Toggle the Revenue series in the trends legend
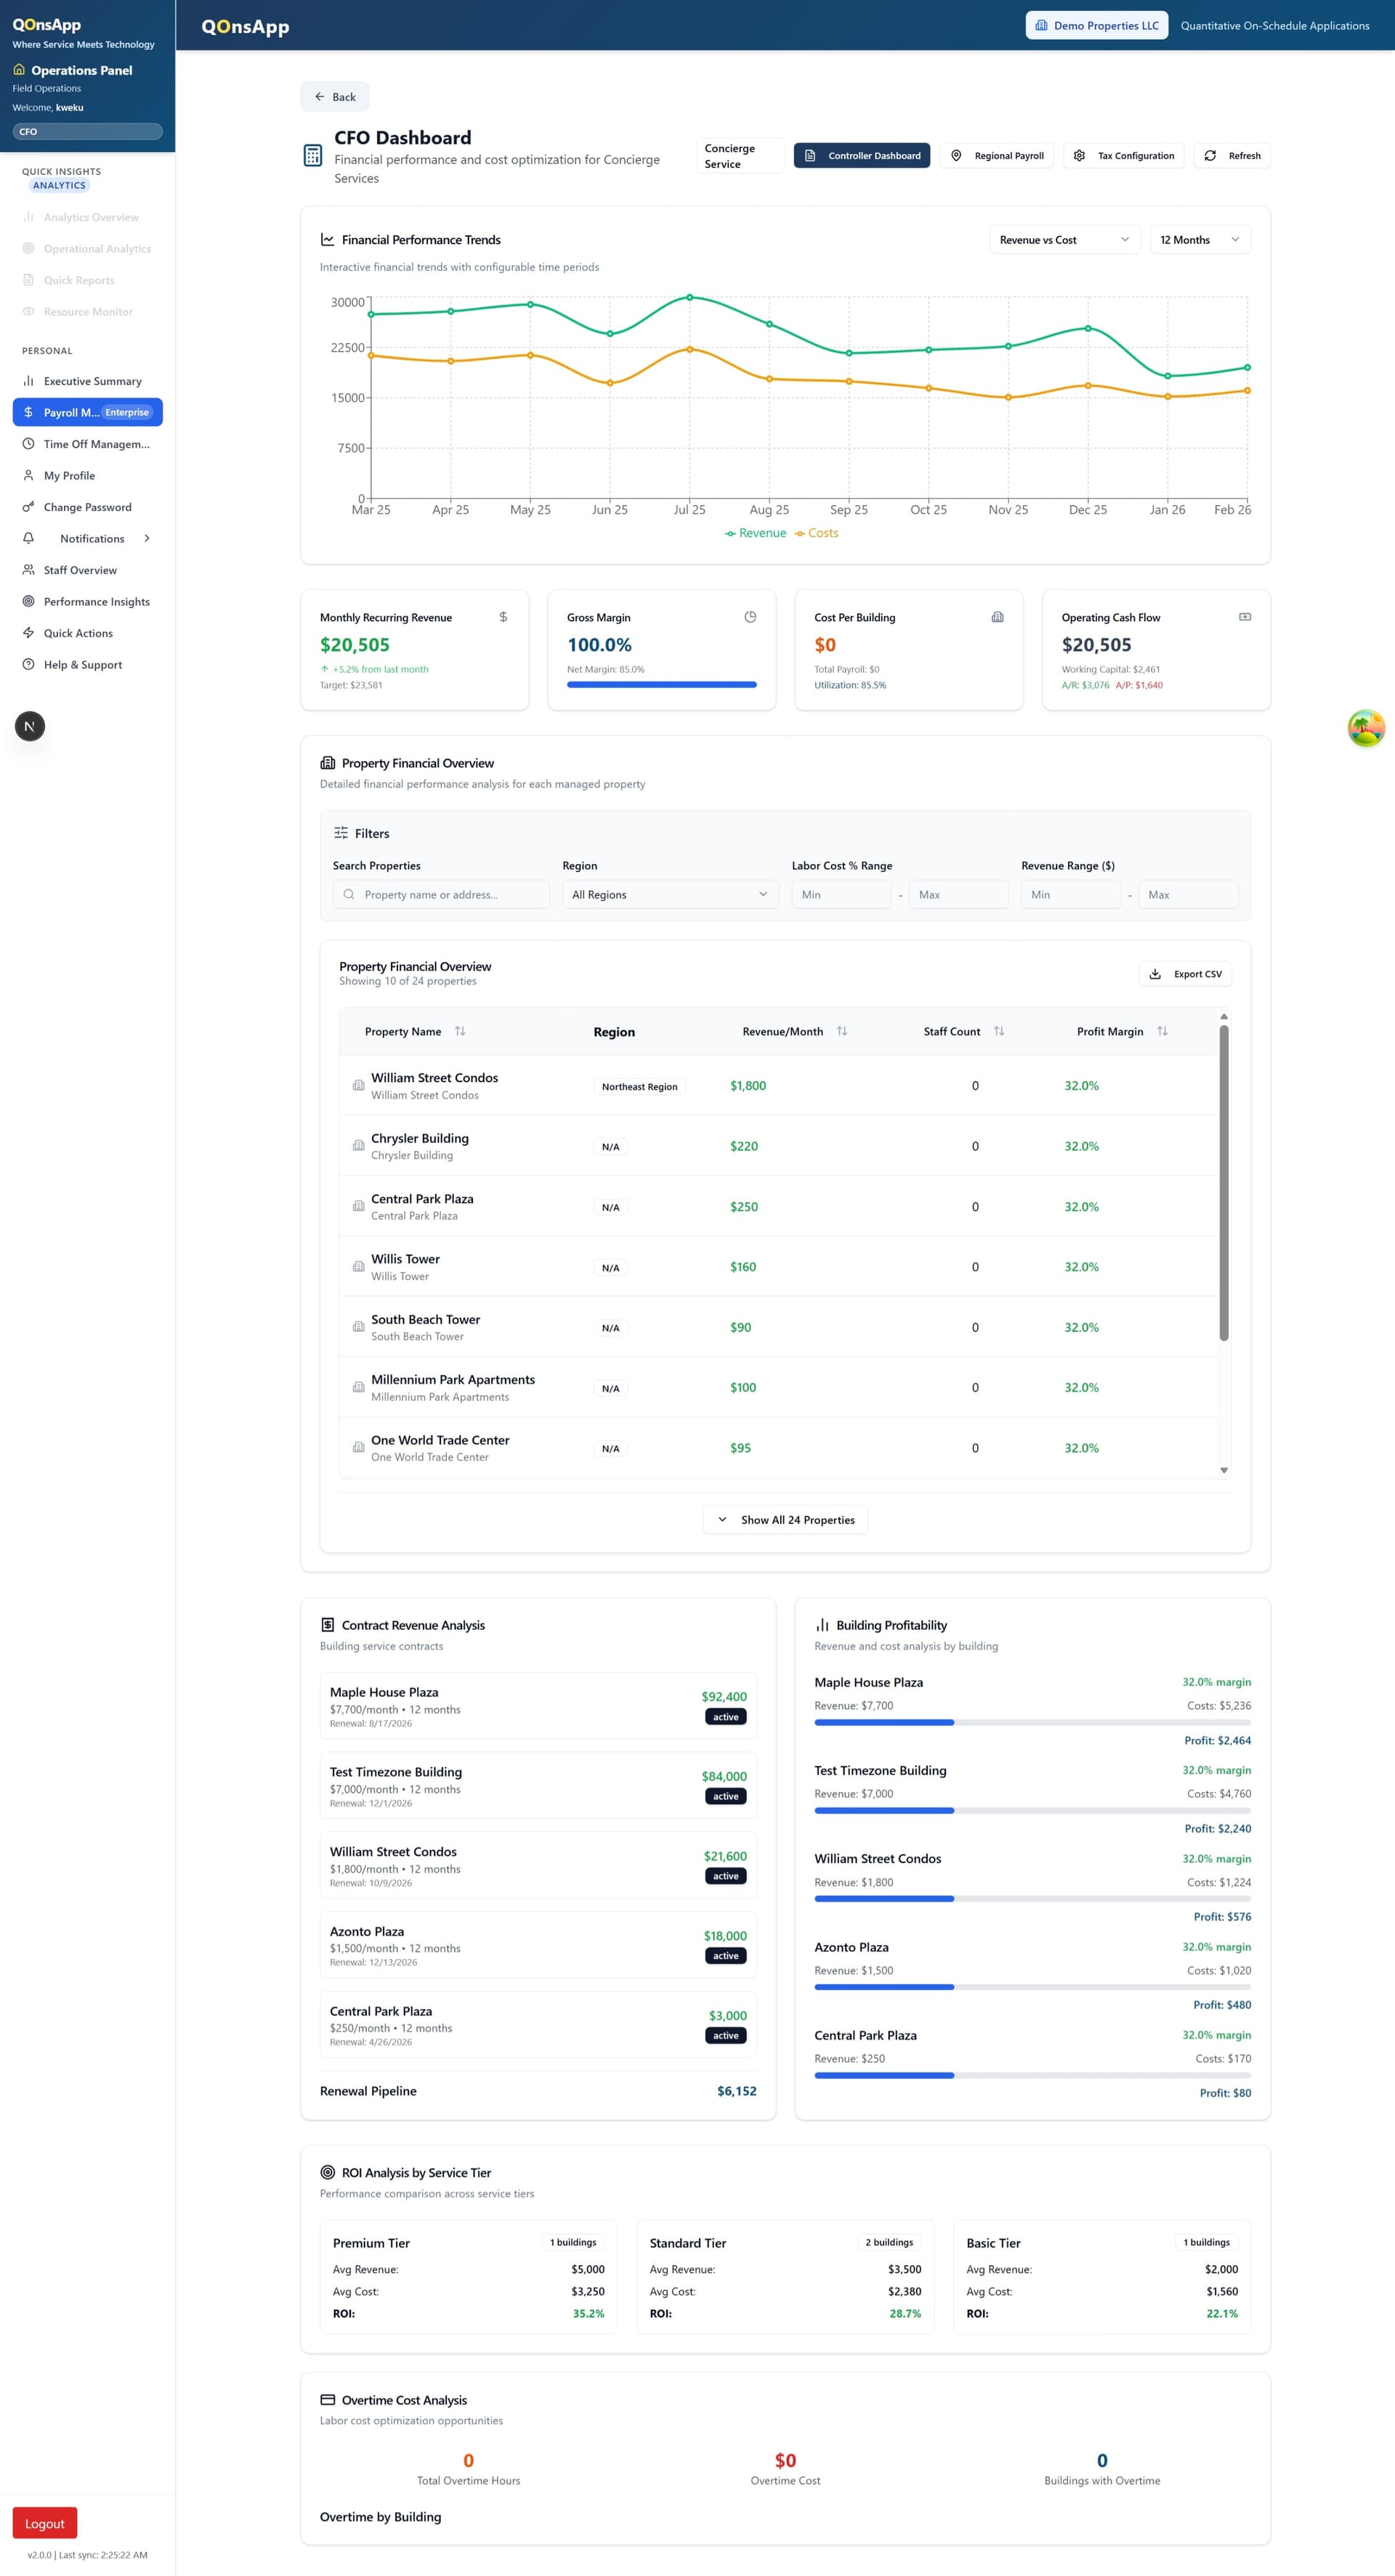 [755, 533]
